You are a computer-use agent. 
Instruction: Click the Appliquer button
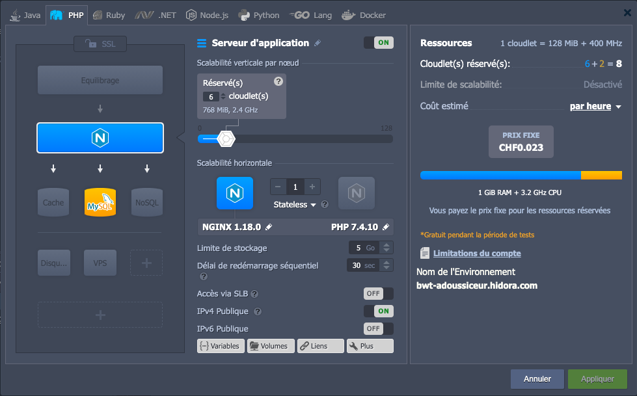coord(597,379)
